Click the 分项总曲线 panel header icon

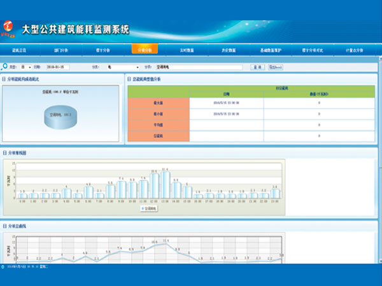tap(4, 226)
